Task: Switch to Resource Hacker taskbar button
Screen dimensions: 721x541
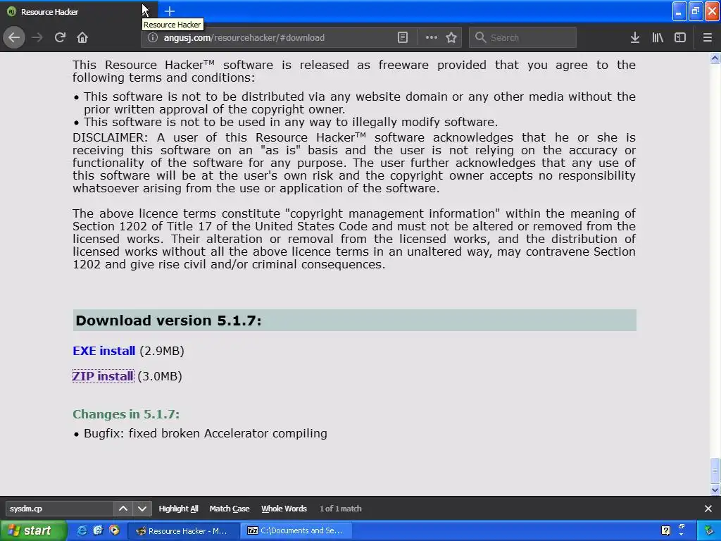Action: [x=183, y=531]
